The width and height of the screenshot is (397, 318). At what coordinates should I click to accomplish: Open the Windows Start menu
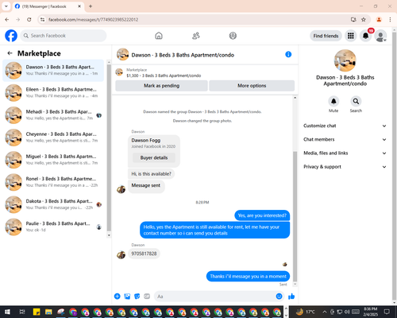(7, 312)
